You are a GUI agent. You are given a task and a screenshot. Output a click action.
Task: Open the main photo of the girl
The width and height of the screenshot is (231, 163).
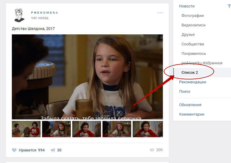coord(87,77)
